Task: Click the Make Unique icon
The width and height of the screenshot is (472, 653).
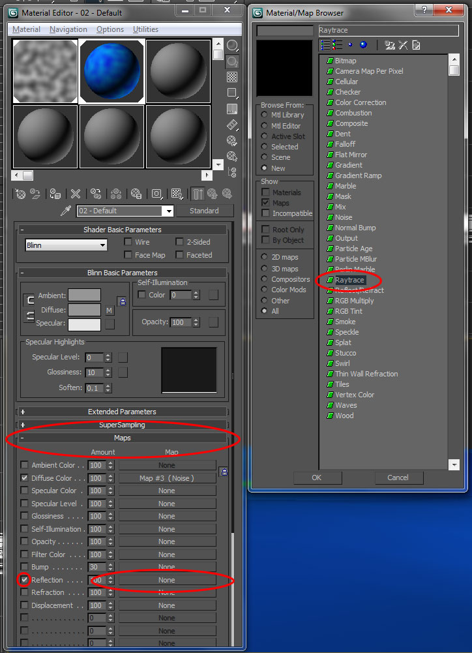Action: [x=115, y=194]
